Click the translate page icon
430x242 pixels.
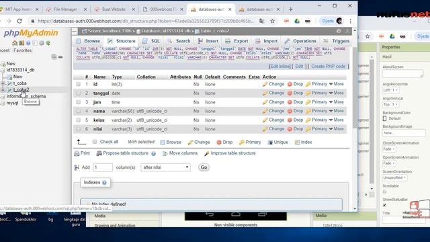[x=262, y=21]
